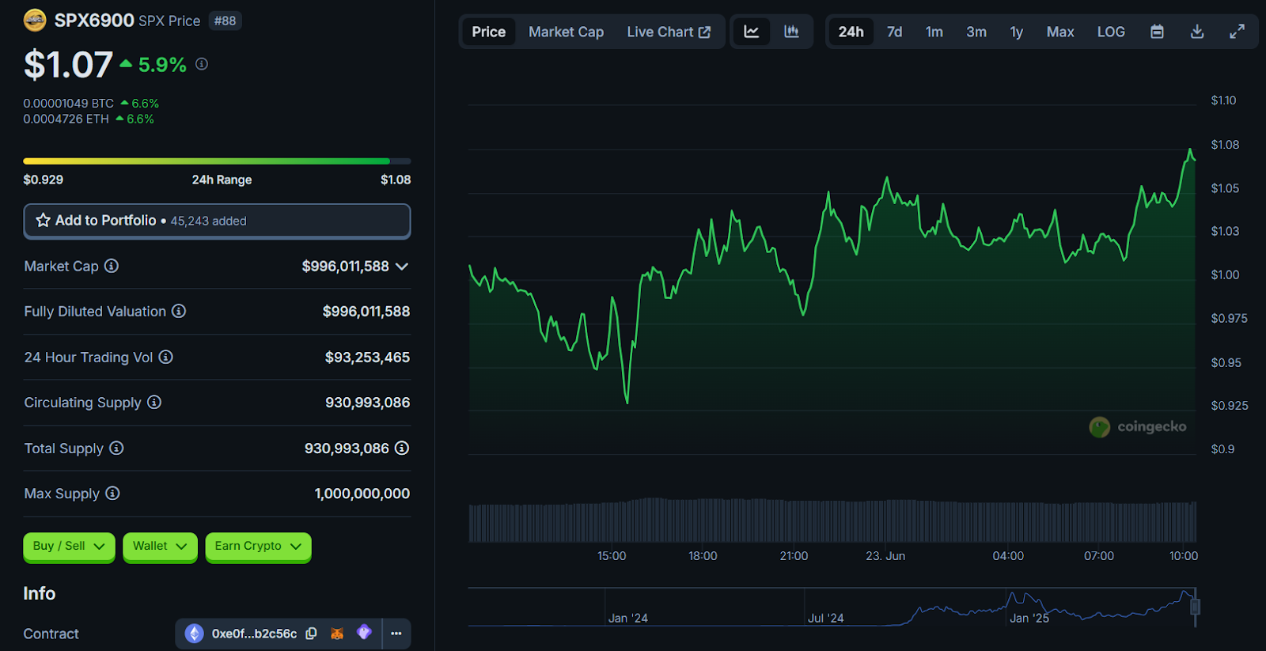Click the #88 rank badge
Screen dimensions: 1266x651
tap(226, 21)
